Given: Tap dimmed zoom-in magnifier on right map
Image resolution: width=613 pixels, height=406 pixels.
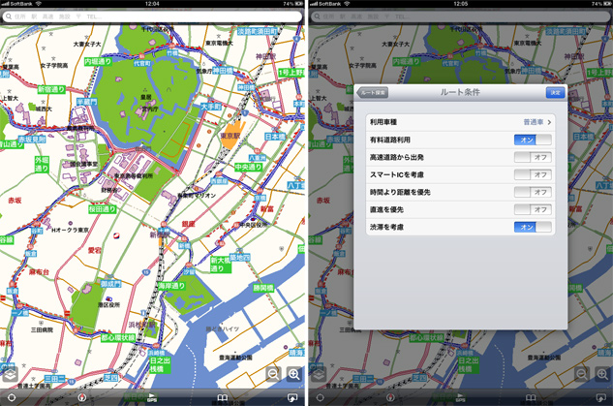Looking at the screenshot, I should click(x=602, y=374).
